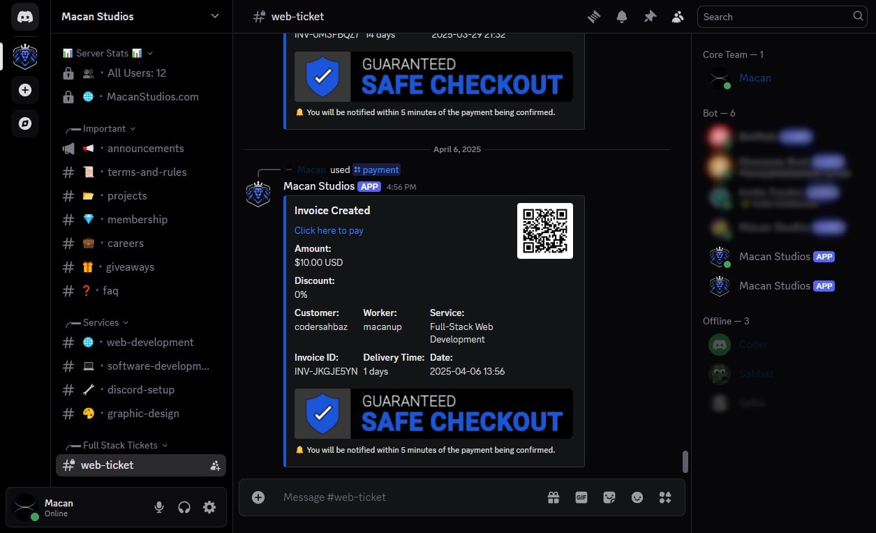
Task: Toggle the member list icon
Action: [678, 17]
